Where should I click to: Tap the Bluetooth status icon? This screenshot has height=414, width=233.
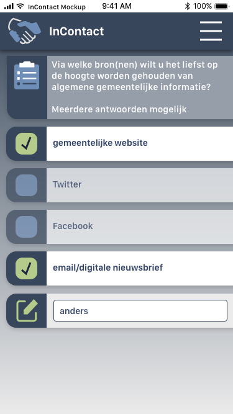point(187,6)
